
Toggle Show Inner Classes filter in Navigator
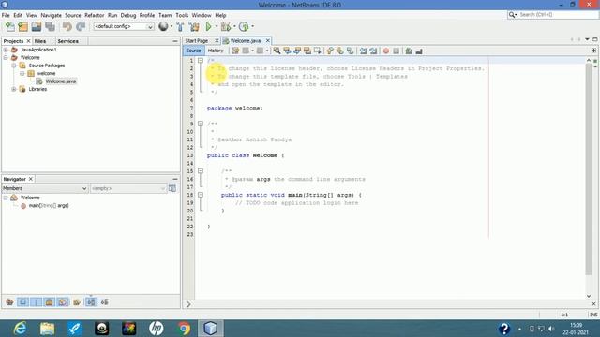(x=63, y=302)
